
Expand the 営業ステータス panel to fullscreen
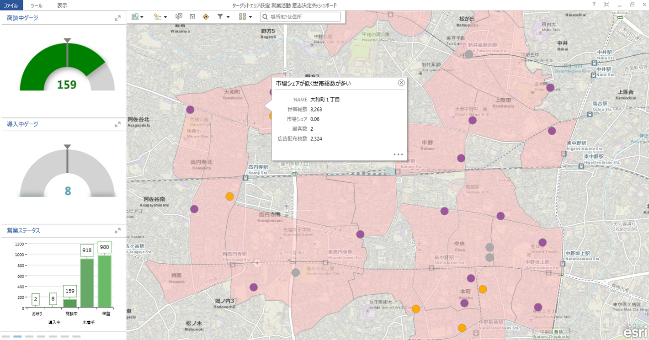point(118,230)
